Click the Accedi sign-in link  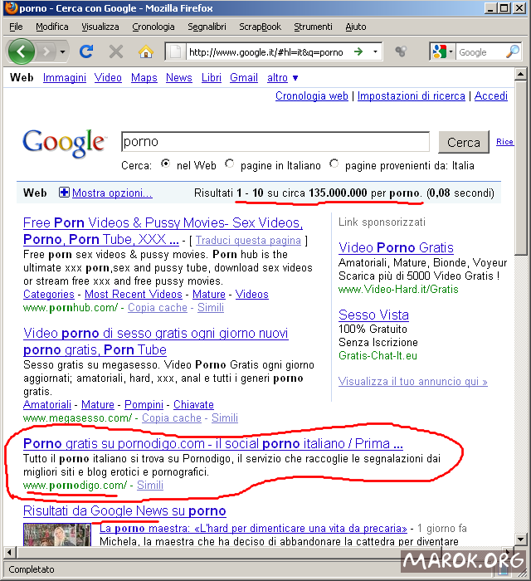coord(491,95)
